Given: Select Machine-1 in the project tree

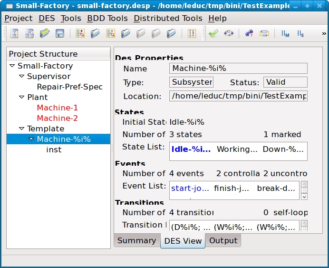Looking at the screenshot, I should pyautogui.click(x=57, y=108).
